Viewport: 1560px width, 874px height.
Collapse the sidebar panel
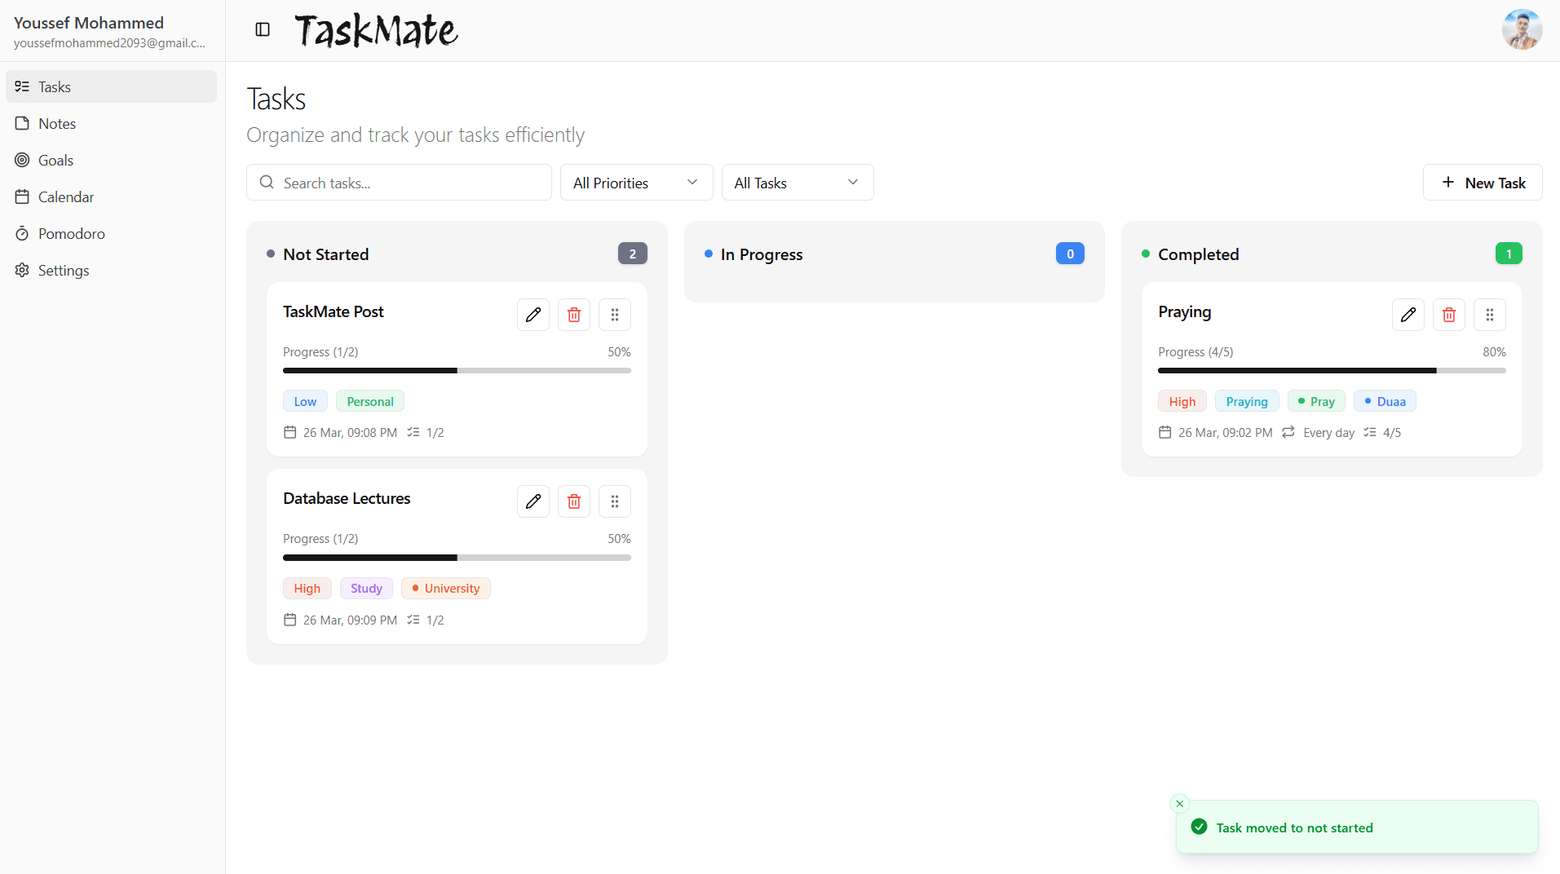[262, 29]
